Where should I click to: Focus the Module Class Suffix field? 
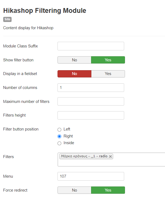91,46
